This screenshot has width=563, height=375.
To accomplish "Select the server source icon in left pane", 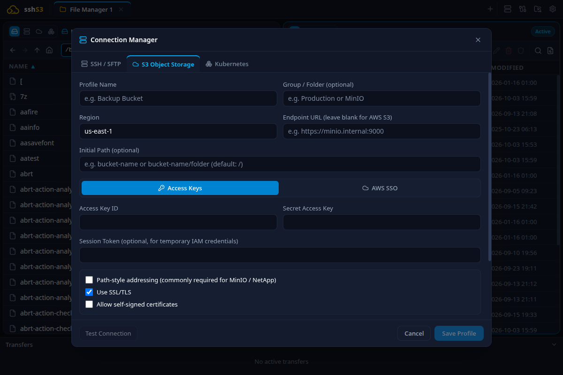I will (27, 31).
